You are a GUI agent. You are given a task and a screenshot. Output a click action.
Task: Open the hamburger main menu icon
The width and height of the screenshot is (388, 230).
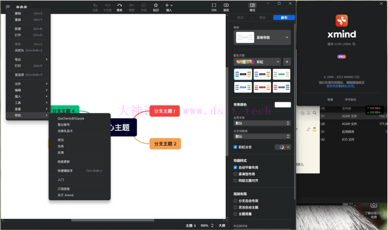[x=8, y=7]
